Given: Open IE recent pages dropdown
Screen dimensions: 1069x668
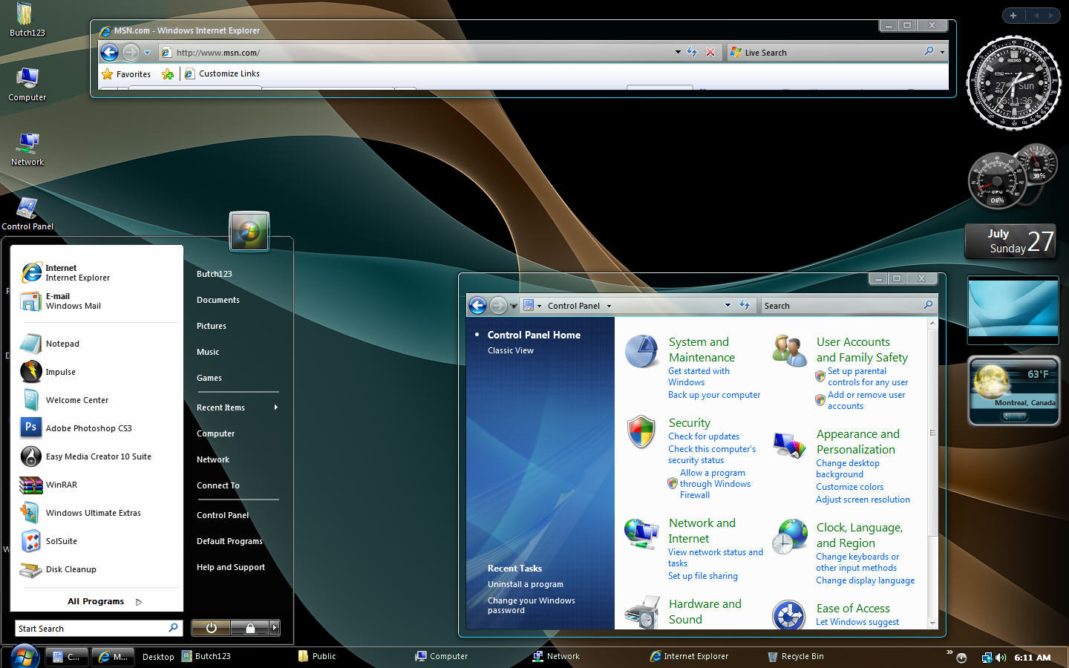Looking at the screenshot, I should pyautogui.click(x=147, y=52).
